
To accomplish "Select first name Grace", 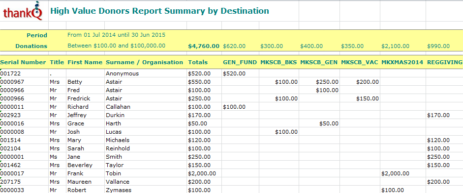I will coord(76,123).
